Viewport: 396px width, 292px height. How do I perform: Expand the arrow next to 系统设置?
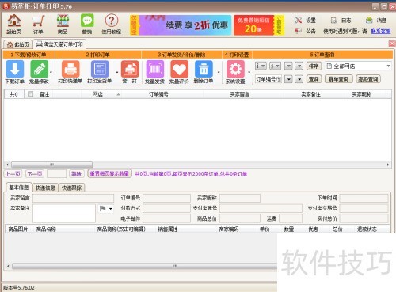pyautogui.click(x=249, y=72)
